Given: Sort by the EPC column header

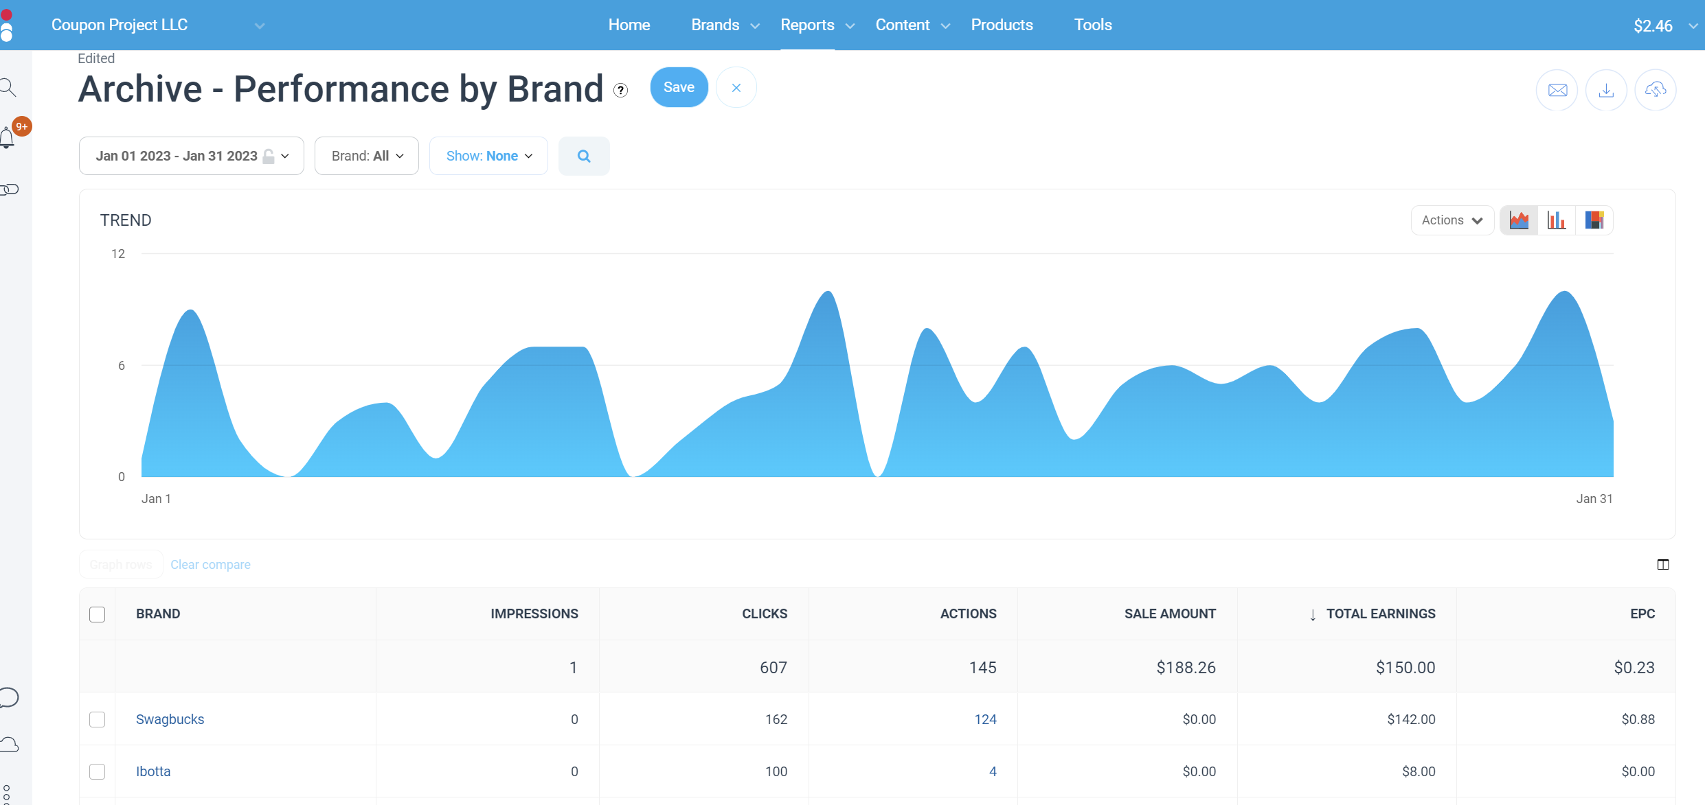Looking at the screenshot, I should (1642, 614).
